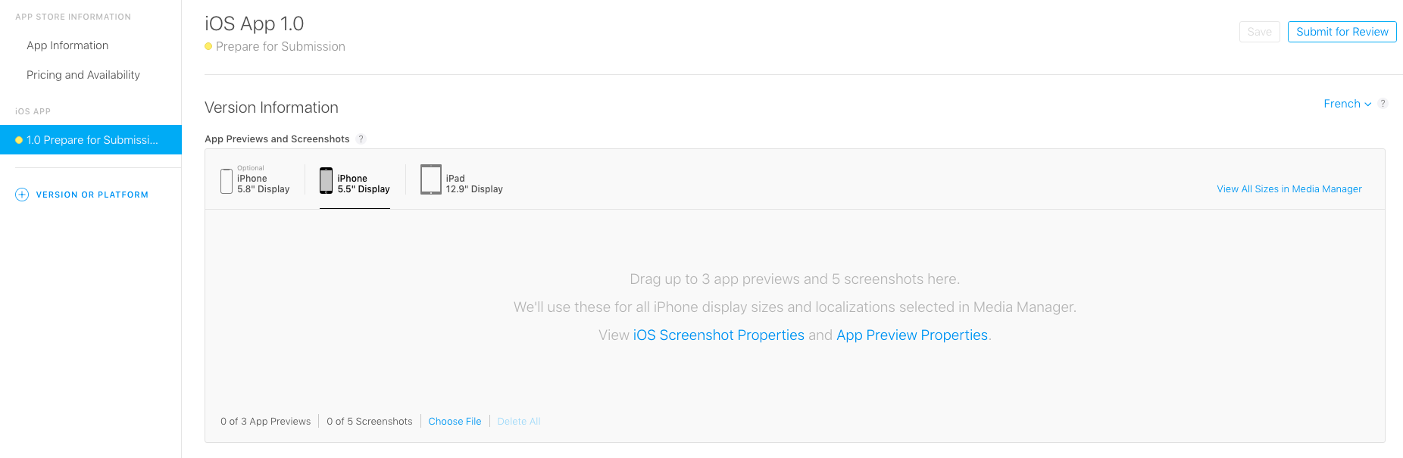Click yellow status dot beside Prepare for Submission
Viewport: 1403px width, 458px height.
[x=208, y=46]
